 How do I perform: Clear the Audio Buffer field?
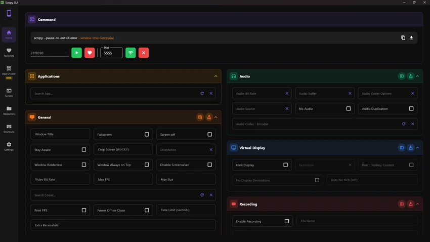350,93
